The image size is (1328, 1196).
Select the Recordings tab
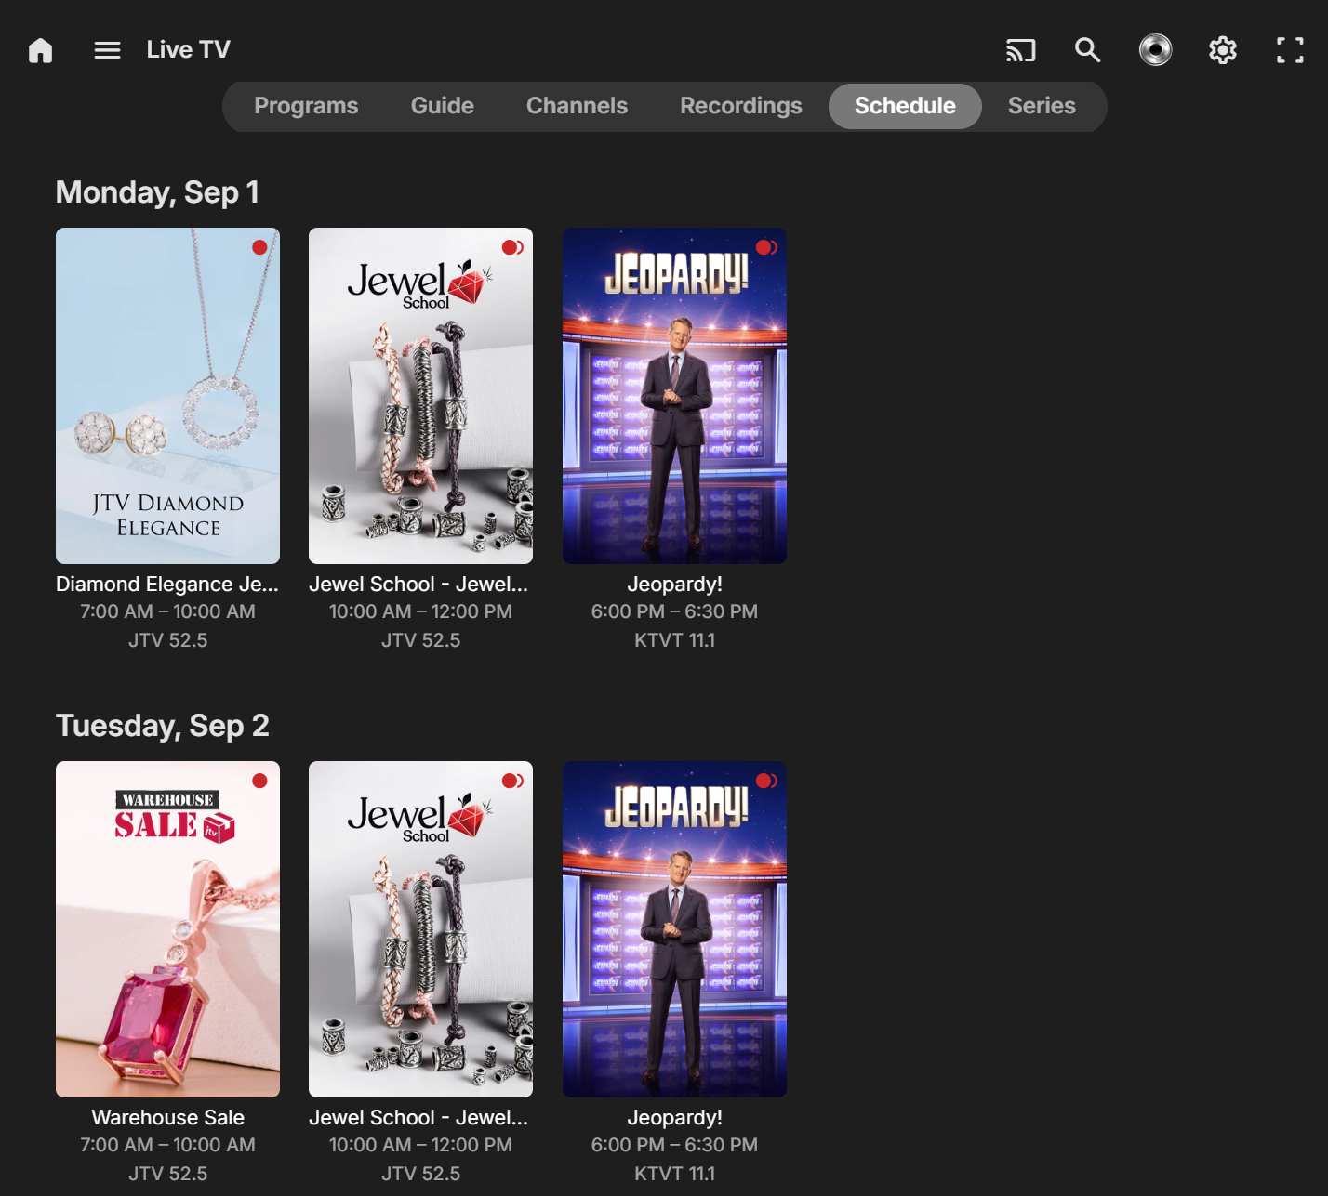tap(740, 106)
